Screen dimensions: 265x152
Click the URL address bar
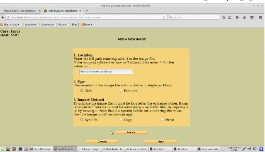click(86, 17)
